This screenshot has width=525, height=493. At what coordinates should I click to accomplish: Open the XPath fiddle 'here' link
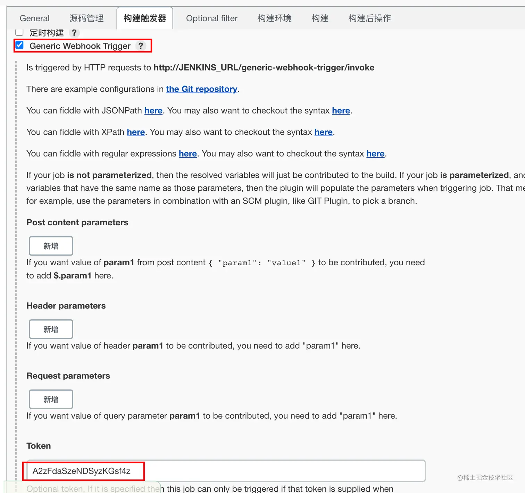(136, 132)
